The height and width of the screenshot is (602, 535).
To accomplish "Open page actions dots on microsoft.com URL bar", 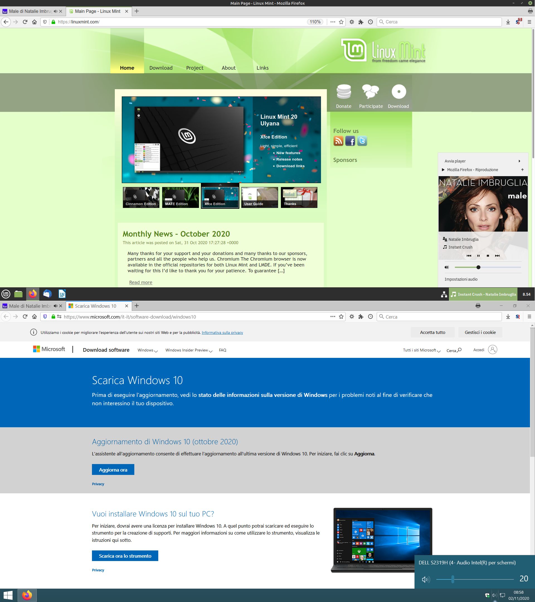I will tap(333, 317).
